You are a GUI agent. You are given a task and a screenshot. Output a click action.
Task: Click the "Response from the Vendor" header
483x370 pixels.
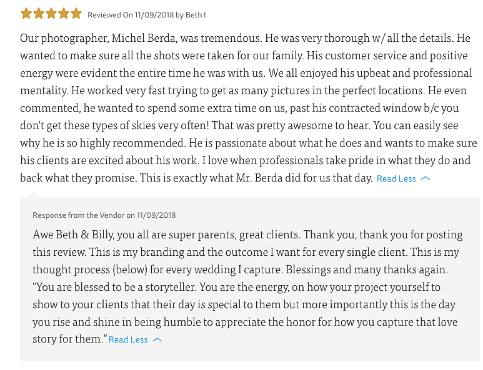[x=78, y=215]
